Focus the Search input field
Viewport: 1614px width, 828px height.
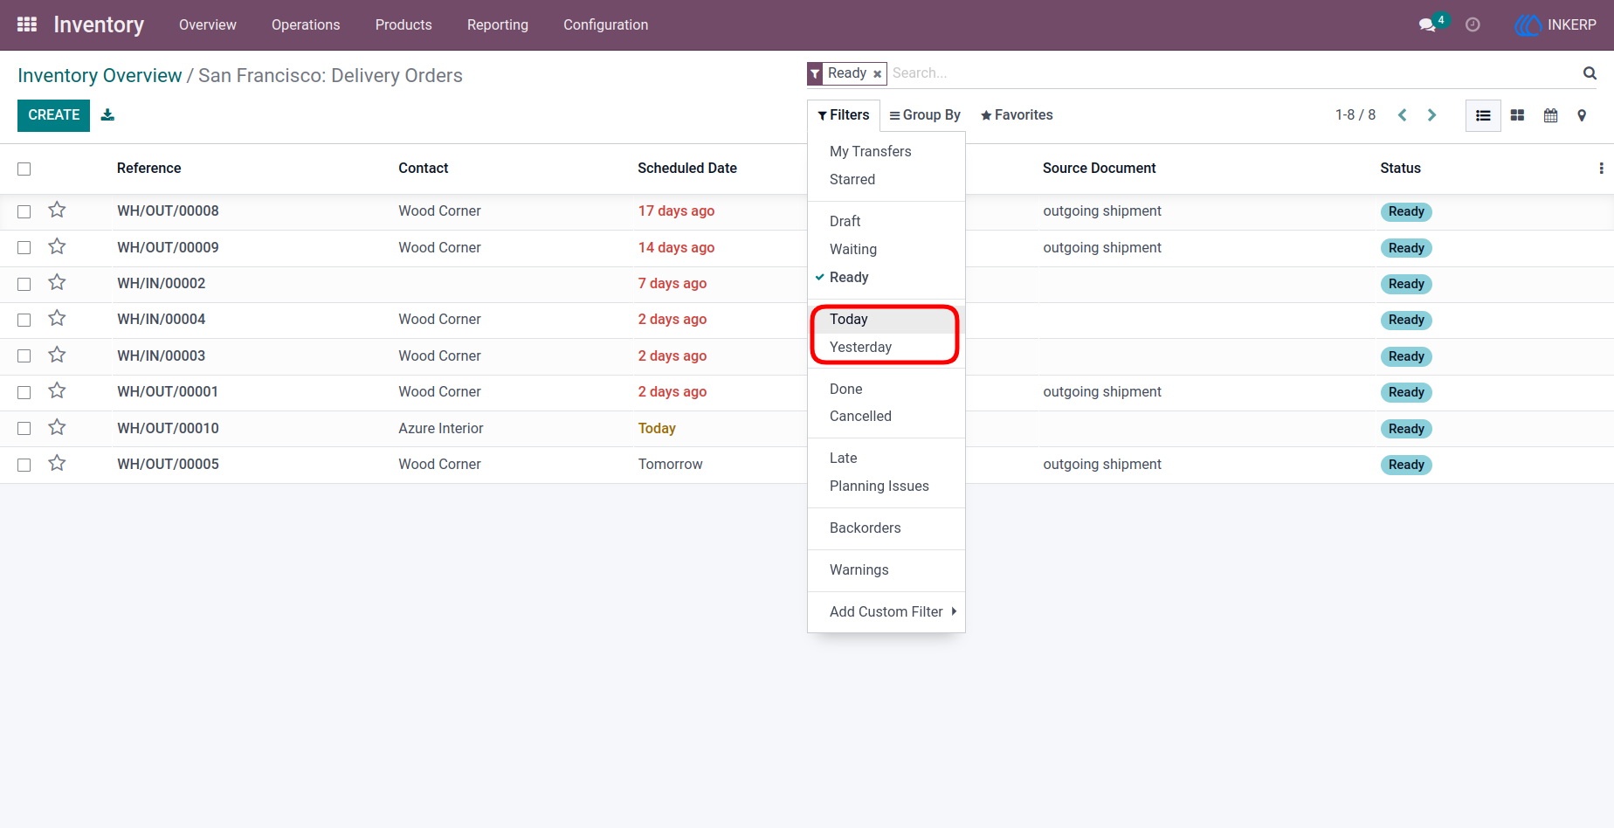1235,73
